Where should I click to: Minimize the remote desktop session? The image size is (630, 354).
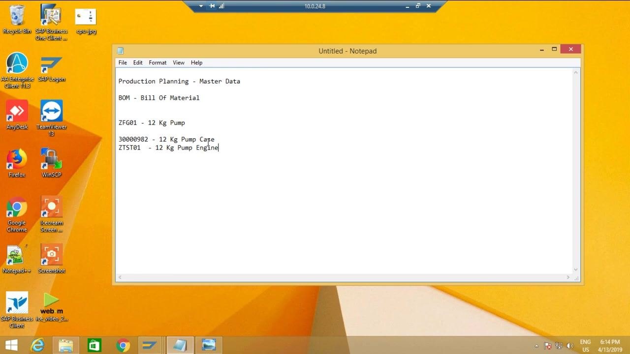(408, 6)
